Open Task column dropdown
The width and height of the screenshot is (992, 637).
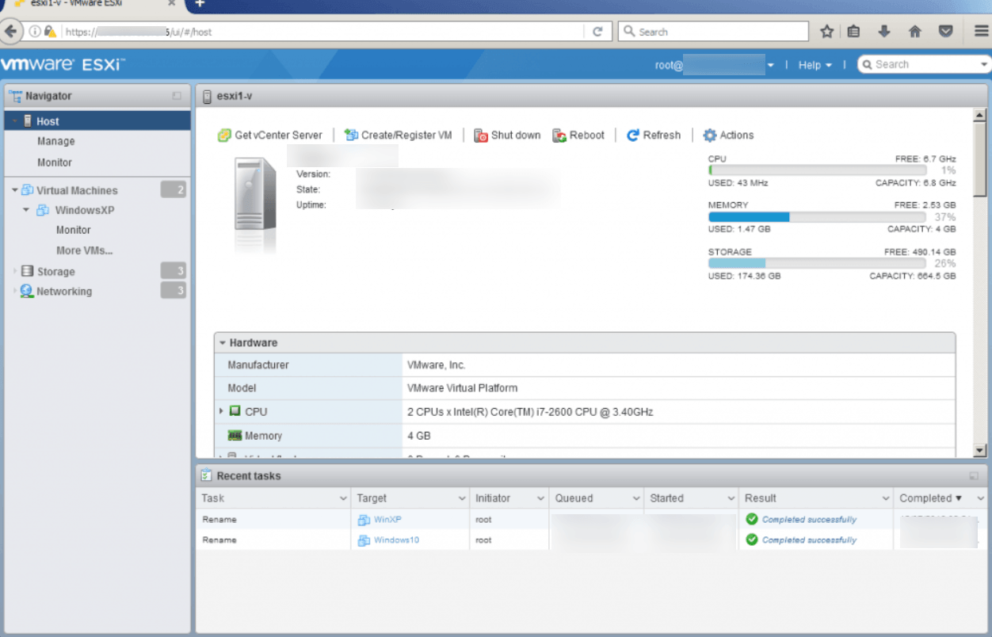(x=343, y=498)
